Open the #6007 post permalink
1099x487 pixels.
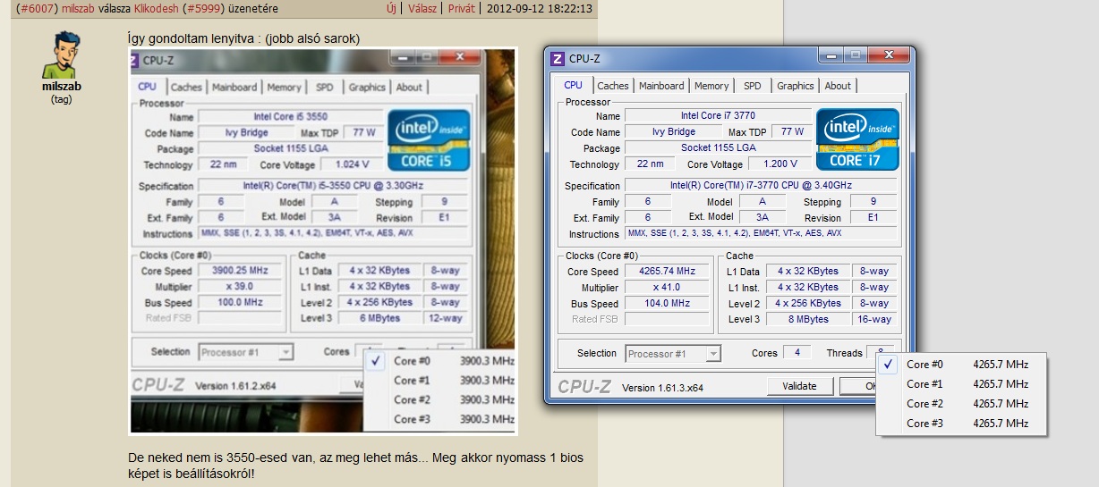(37, 9)
